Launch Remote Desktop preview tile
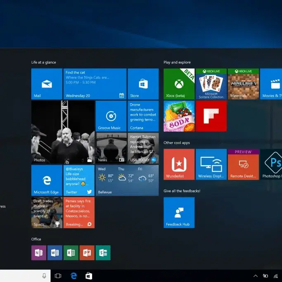This screenshot has width=282, height=282. (243, 164)
